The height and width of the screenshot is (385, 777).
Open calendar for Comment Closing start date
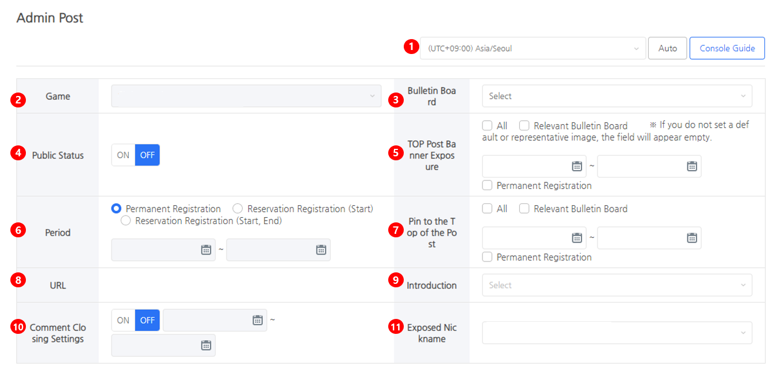pos(258,320)
